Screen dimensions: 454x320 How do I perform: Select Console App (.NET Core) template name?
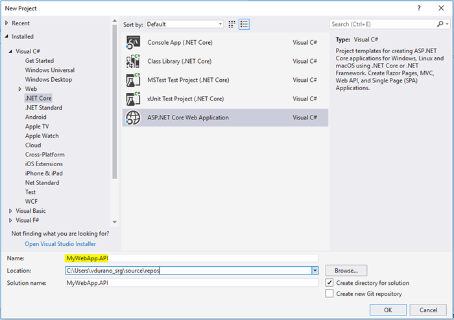tap(180, 42)
